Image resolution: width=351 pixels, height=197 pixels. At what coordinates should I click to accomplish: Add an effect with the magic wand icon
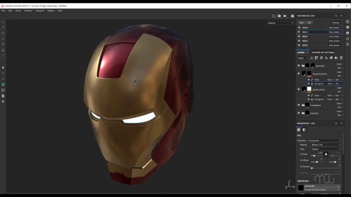(x=311, y=58)
